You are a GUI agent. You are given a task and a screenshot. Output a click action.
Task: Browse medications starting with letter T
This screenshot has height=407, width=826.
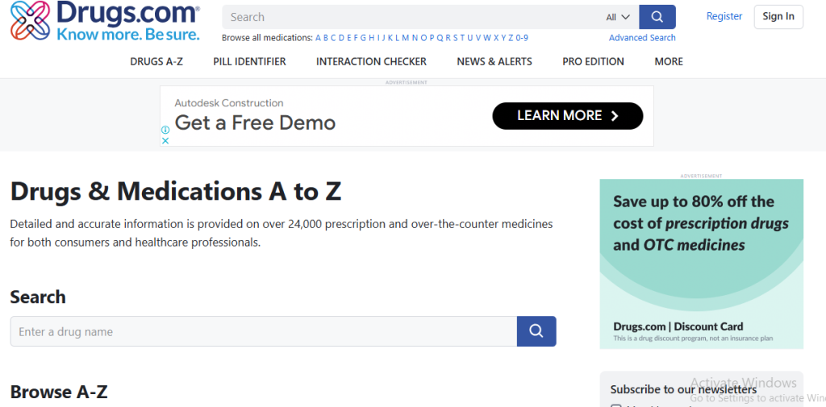click(462, 38)
